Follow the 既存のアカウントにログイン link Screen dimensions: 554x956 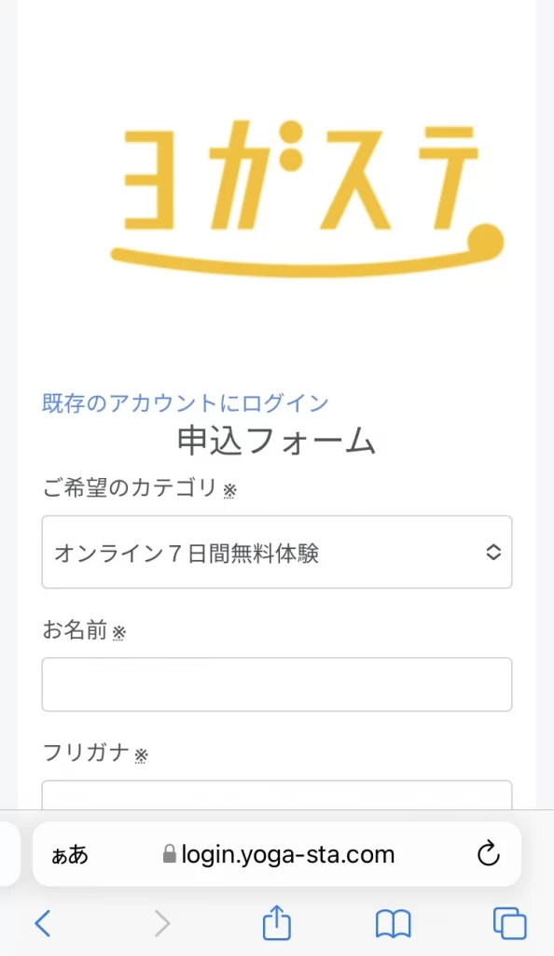tap(185, 403)
